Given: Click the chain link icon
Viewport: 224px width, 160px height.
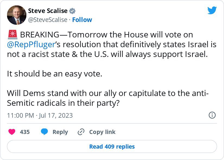Looking at the screenshot, I should [81, 132].
